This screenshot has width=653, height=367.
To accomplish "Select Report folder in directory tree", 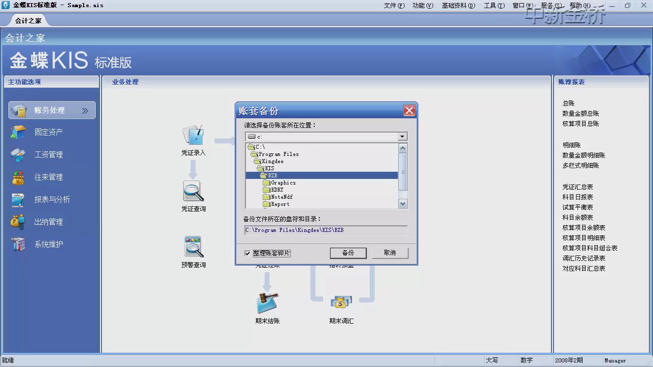I will click(x=280, y=204).
